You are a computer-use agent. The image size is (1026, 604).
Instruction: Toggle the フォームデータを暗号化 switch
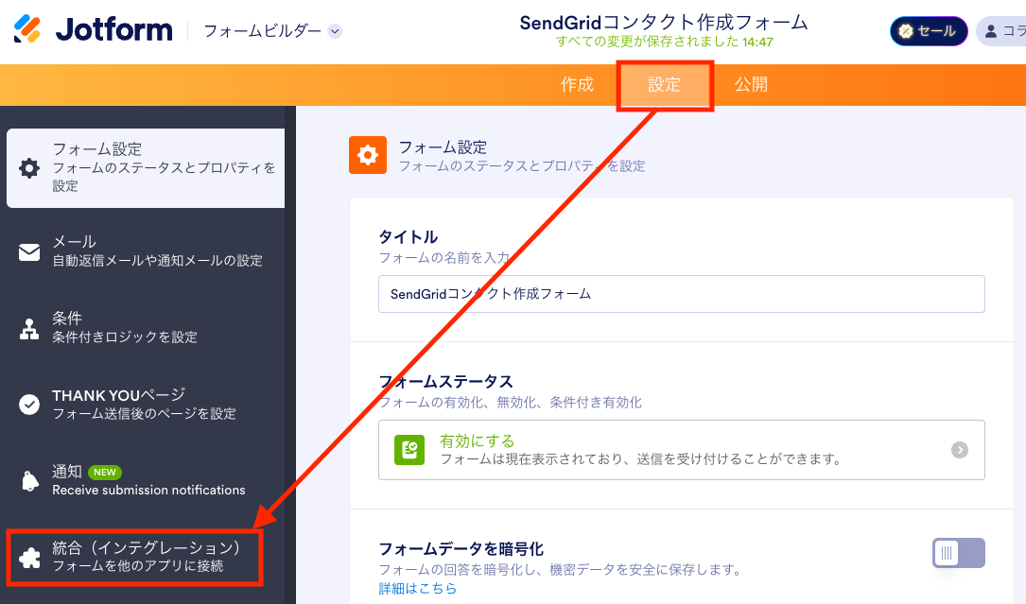959,553
